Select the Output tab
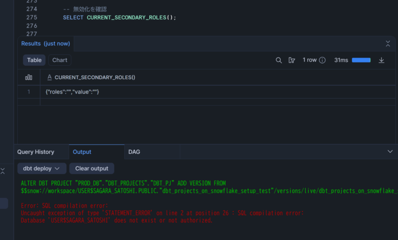This screenshot has width=398, height=240. 82,152
